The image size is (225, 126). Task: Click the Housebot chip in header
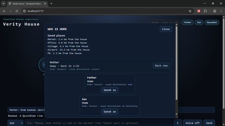(212, 22)
